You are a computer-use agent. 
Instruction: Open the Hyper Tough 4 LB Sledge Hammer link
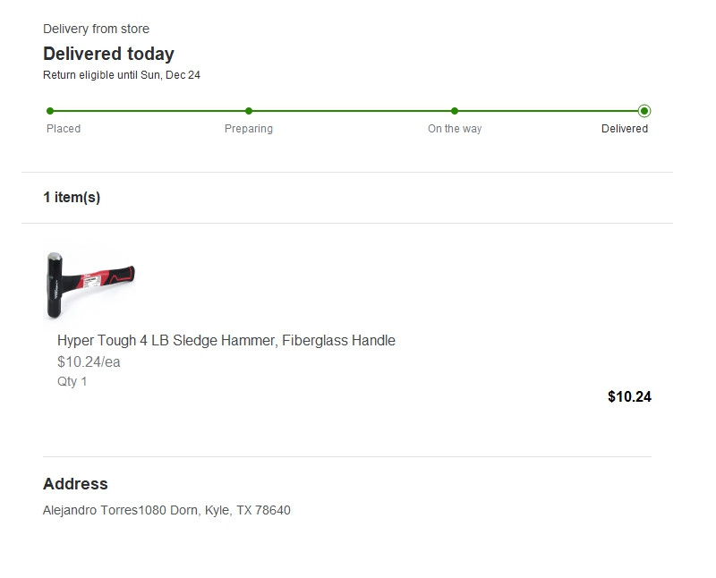[226, 340]
